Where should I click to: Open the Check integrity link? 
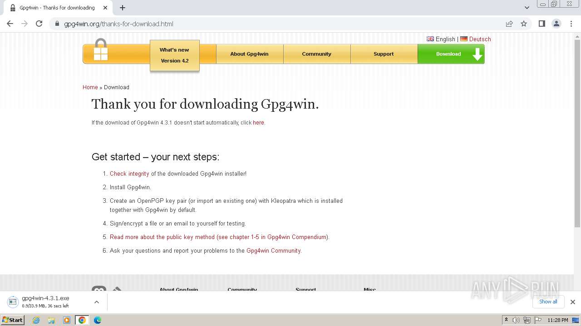pyautogui.click(x=129, y=174)
